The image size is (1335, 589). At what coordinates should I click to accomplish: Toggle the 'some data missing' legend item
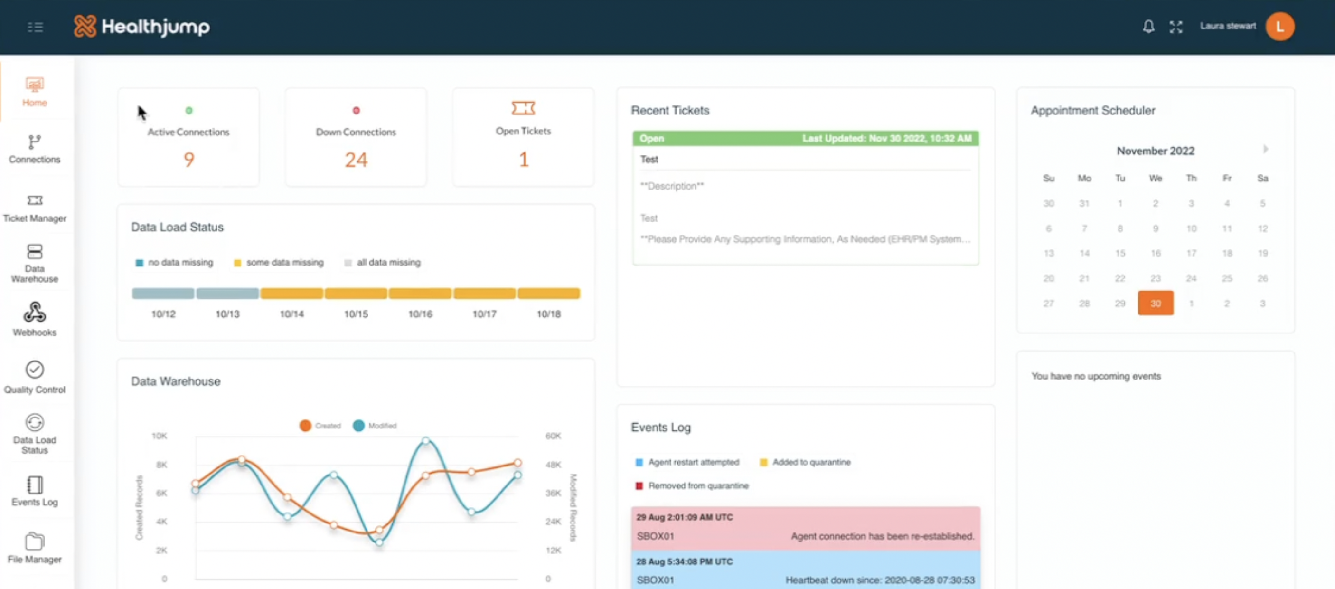tap(279, 262)
